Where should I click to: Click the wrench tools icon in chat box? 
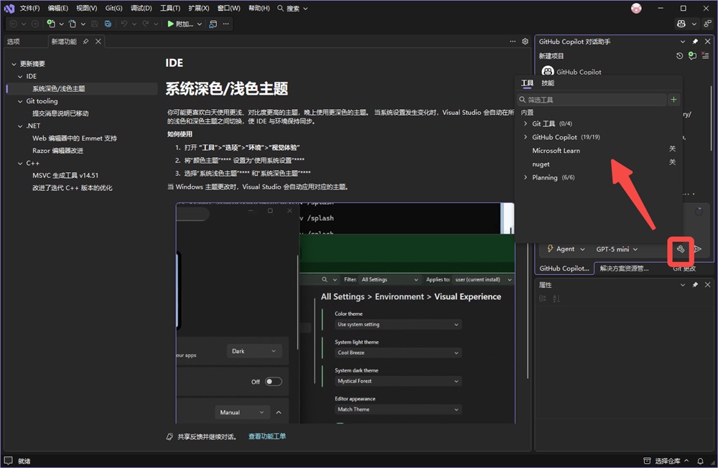681,249
